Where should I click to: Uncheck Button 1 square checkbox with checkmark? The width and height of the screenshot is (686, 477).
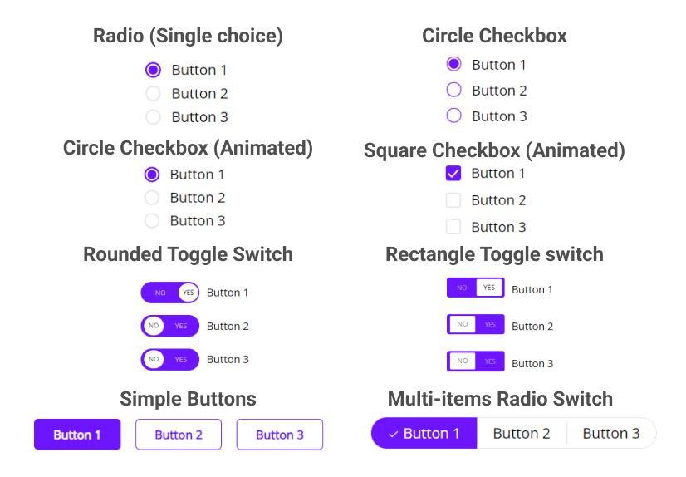[x=453, y=174]
